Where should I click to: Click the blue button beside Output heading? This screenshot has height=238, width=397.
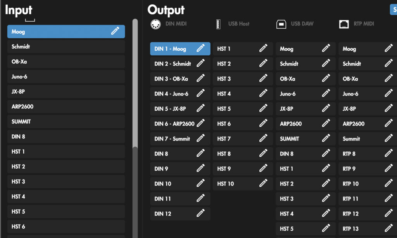394,10
